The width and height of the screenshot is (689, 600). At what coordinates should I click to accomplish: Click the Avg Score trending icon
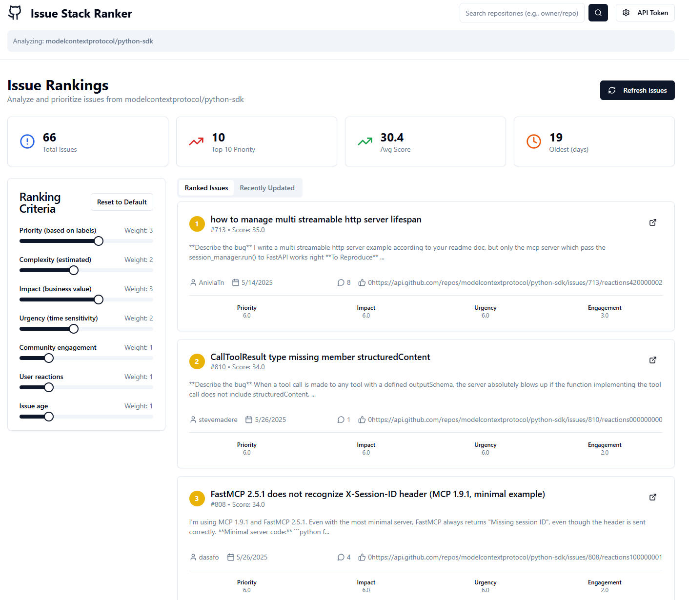tap(365, 141)
